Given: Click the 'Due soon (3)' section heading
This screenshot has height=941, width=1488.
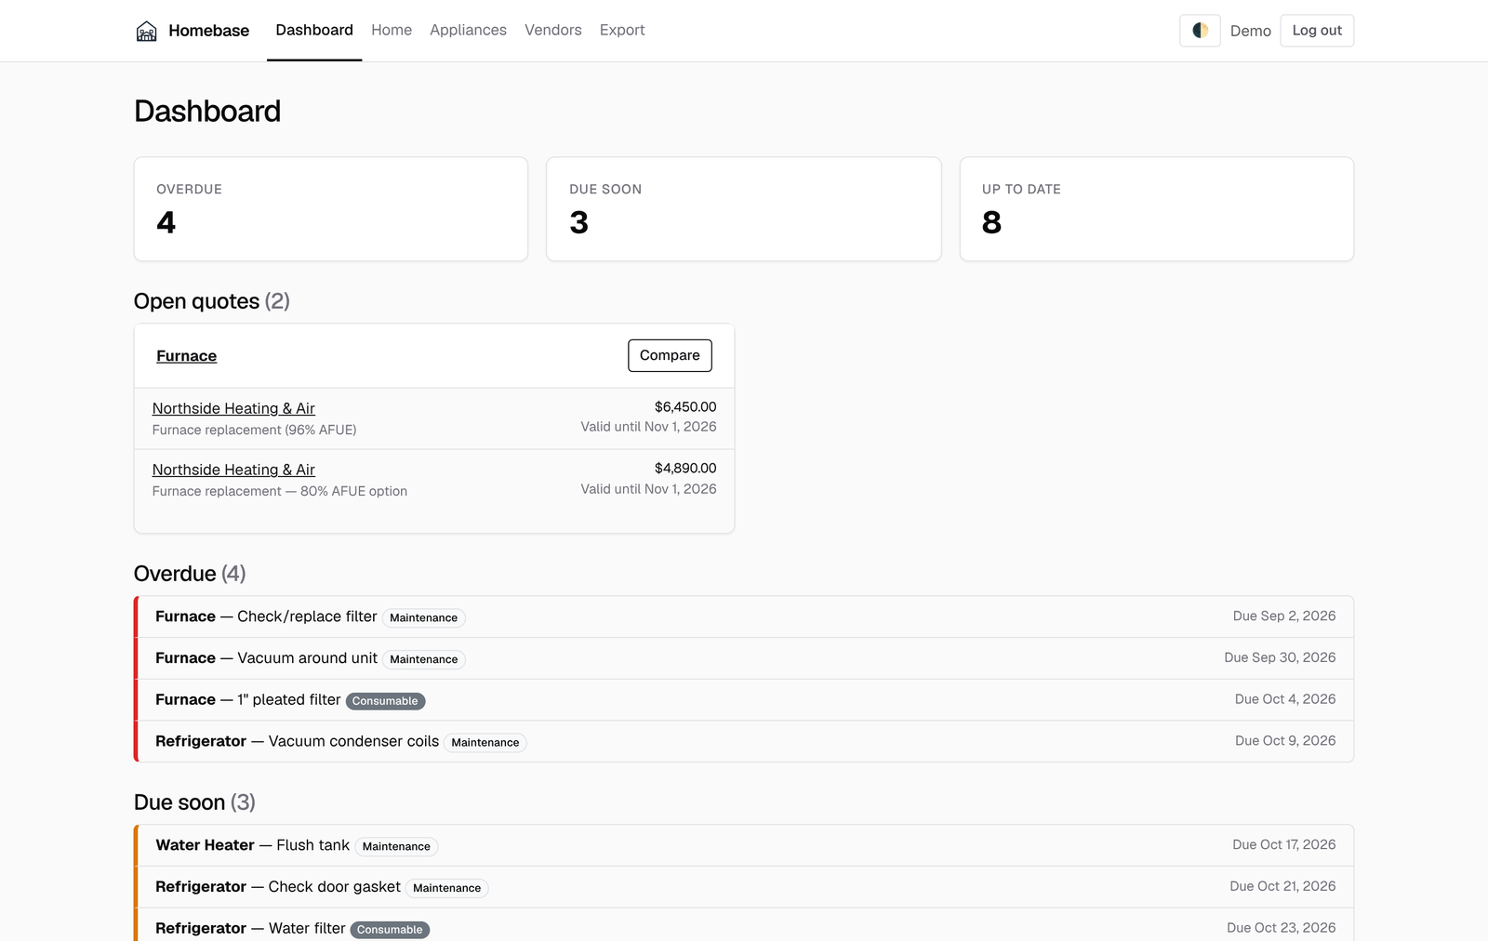Looking at the screenshot, I should tap(194, 802).
